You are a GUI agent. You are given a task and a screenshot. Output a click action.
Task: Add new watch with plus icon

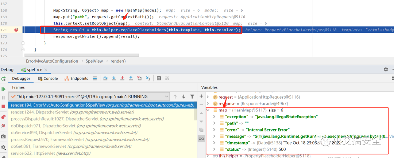click(201, 96)
